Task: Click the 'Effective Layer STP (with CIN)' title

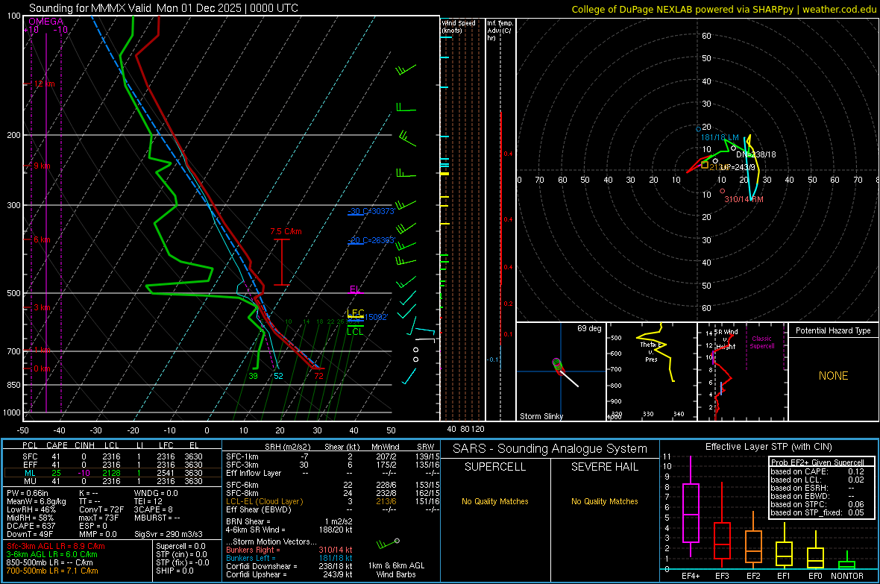Action: pyautogui.click(x=768, y=447)
